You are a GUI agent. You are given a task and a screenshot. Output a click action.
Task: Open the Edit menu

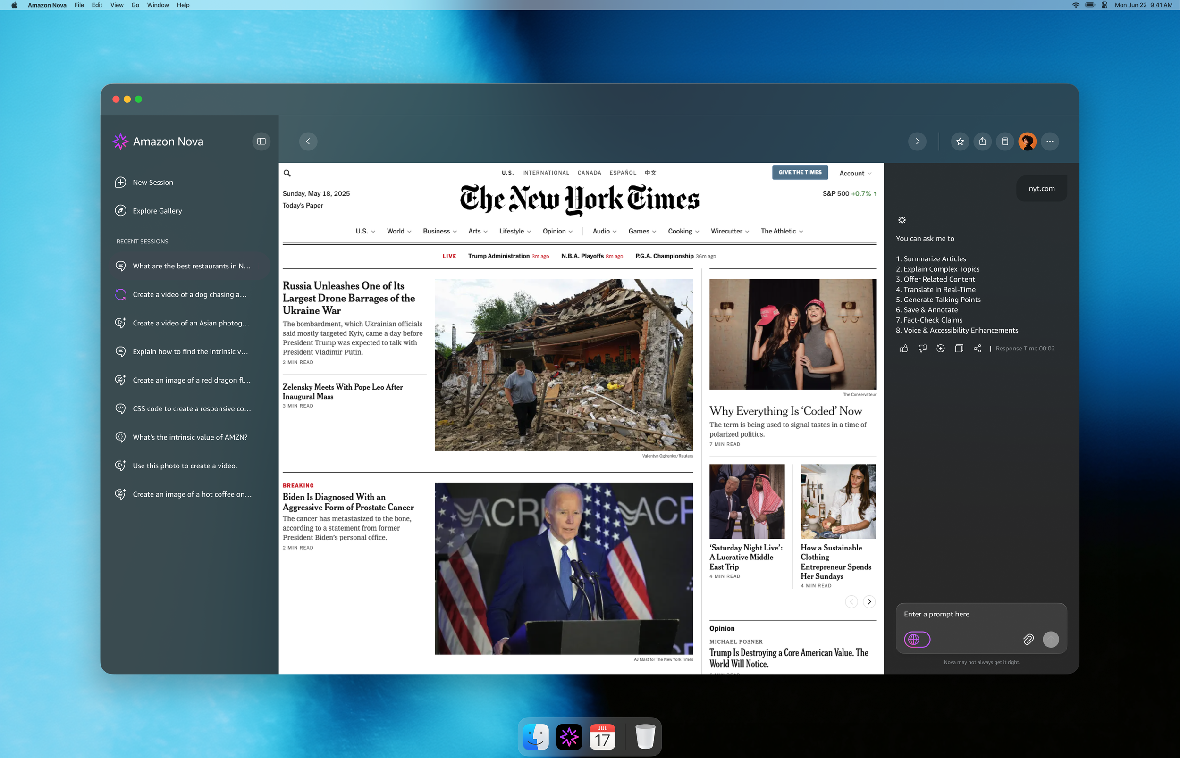97,5
